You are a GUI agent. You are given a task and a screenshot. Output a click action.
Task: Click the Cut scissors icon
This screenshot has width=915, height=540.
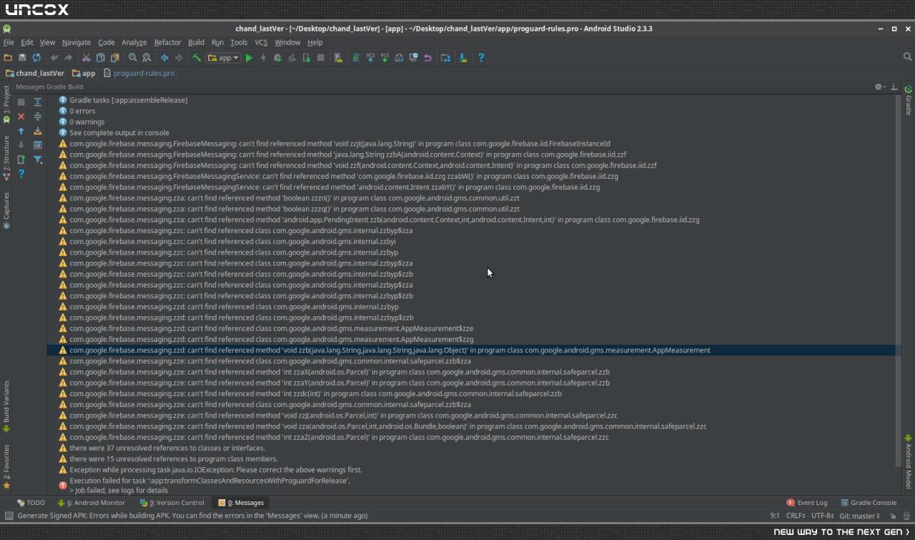tap(86, 58)
